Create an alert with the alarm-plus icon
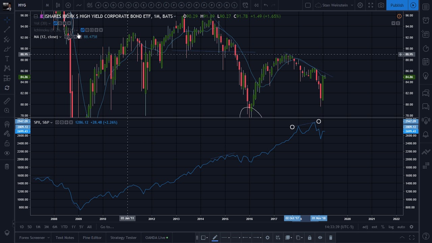This screenshot has width=432, height=243. (245, 5)
